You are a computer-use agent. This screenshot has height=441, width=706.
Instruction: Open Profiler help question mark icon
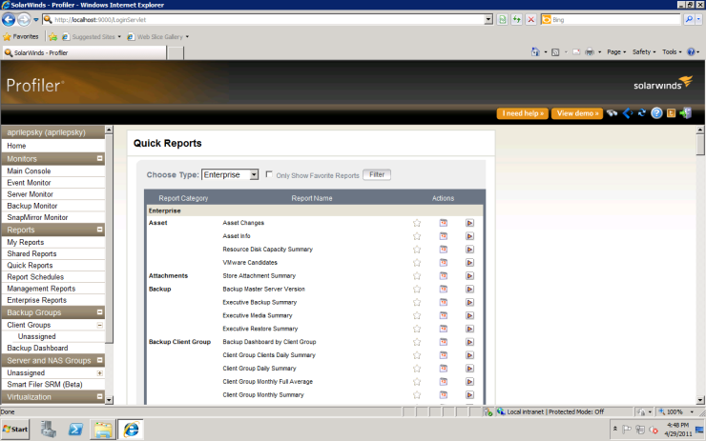656,113
